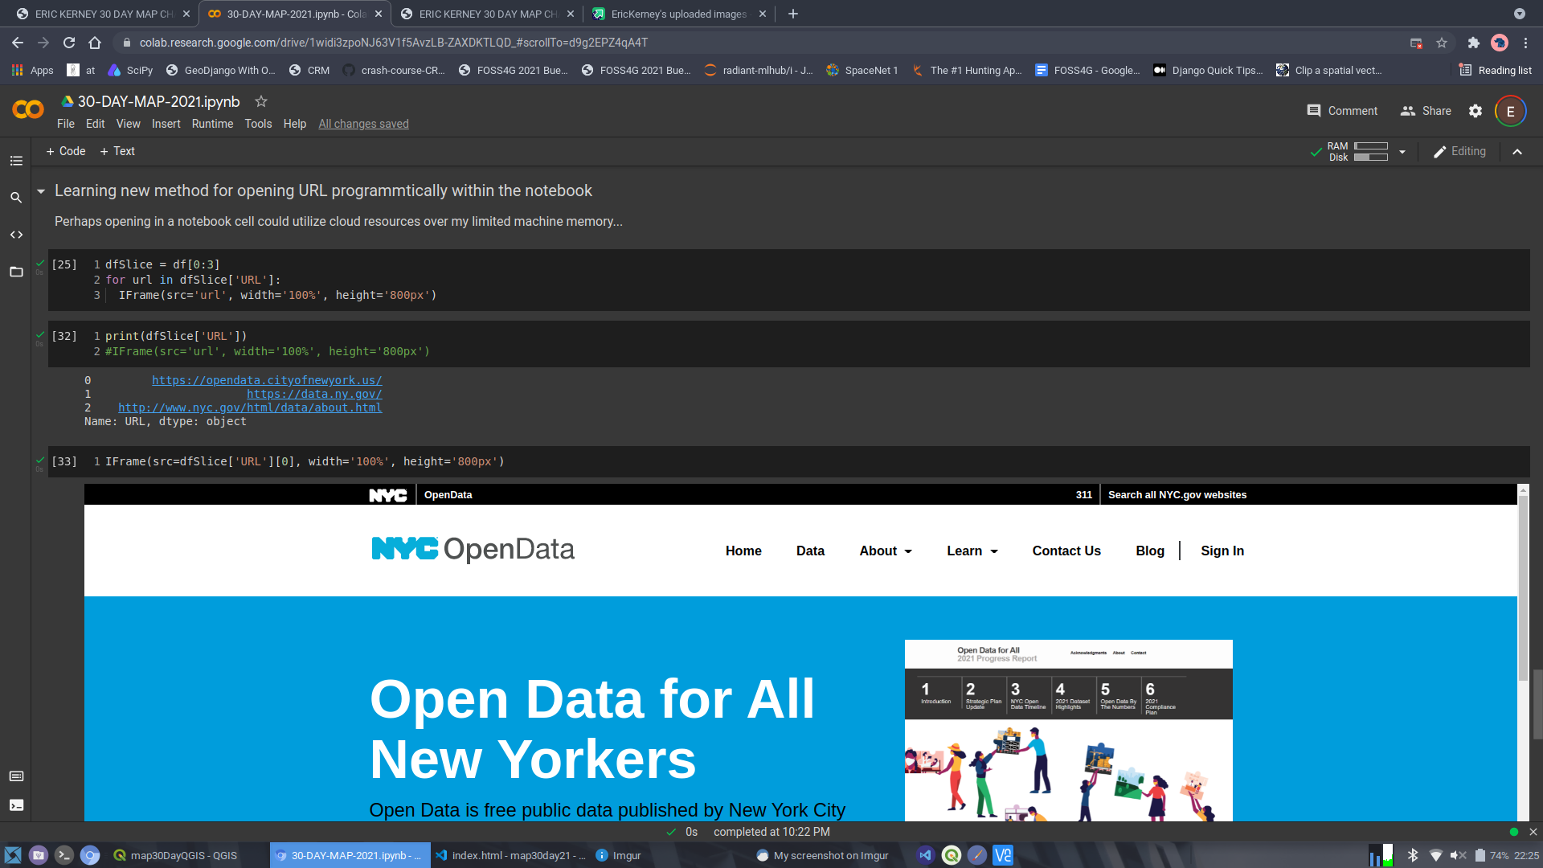Click the Jupyter notebook tab in taskbar

pos(350,855)
